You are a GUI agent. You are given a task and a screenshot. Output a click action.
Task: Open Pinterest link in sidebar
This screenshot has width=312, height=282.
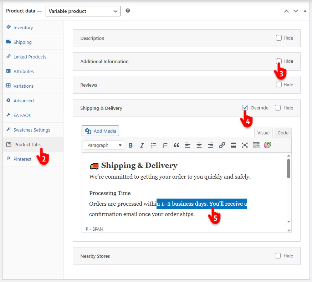click(22, 159)
